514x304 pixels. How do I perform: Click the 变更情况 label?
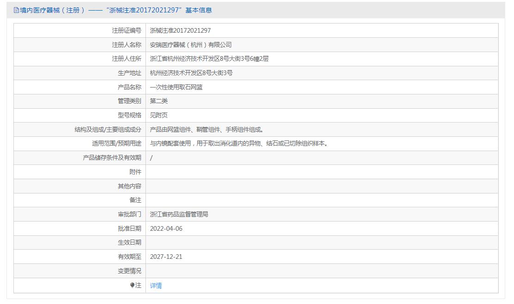point(129,271)
